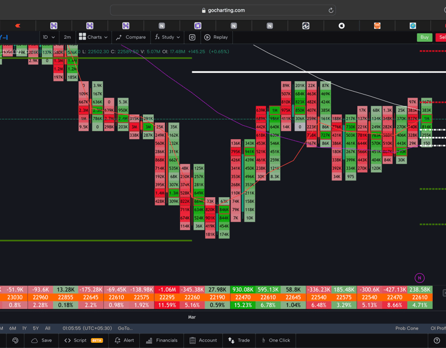446x348 pixels.
Task: Switch to the wave-logo browser tab
Action: [305, 26]
